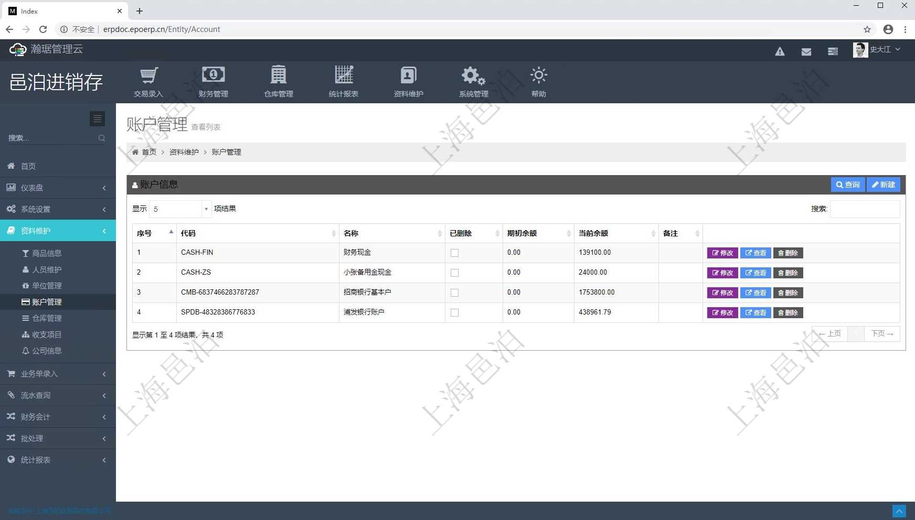
Task: Select 商品信息 in the sidebar submenu
Action: tap(47, 253)
